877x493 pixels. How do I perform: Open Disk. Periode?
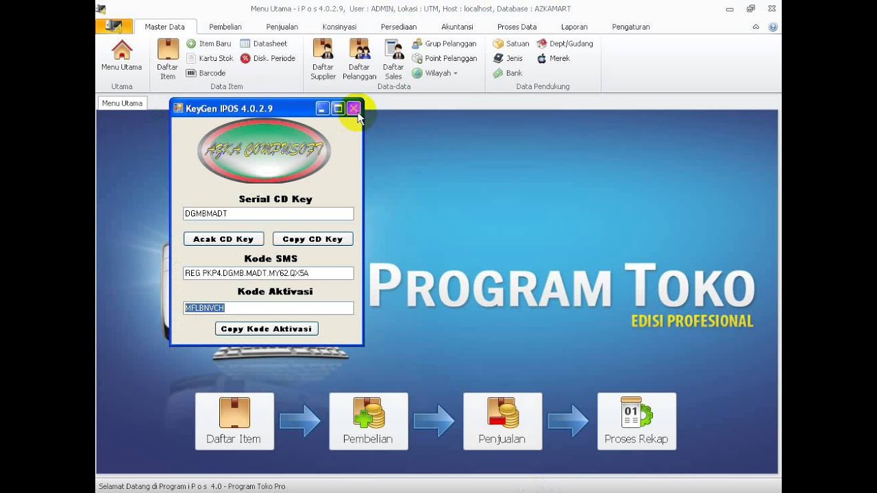268,58
